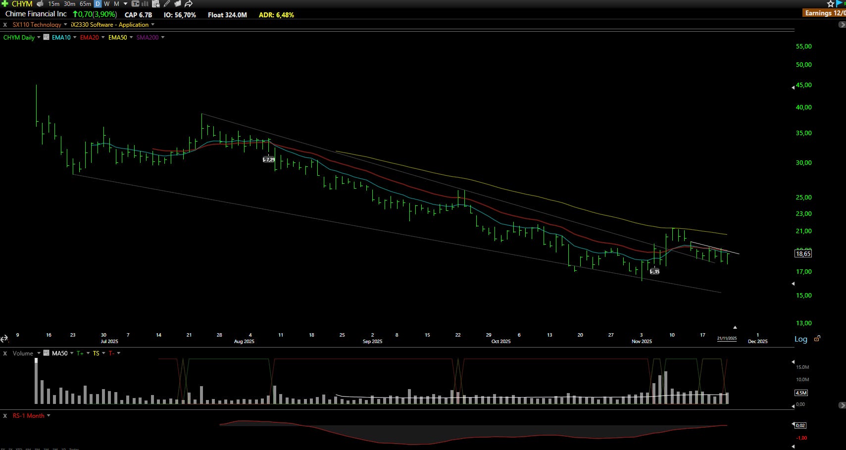This screenshot has height=450, width=846.
Task: Open the T- dropdown arrow
Action: click(x=119, y=353)
